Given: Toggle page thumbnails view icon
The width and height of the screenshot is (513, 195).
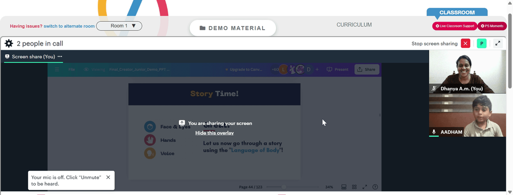Looking at the screenshot, I should click(x=344, y=187).
